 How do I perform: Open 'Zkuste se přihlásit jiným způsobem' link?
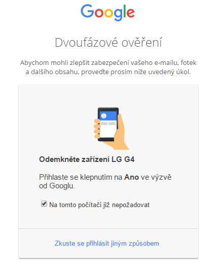click(107, 244)
